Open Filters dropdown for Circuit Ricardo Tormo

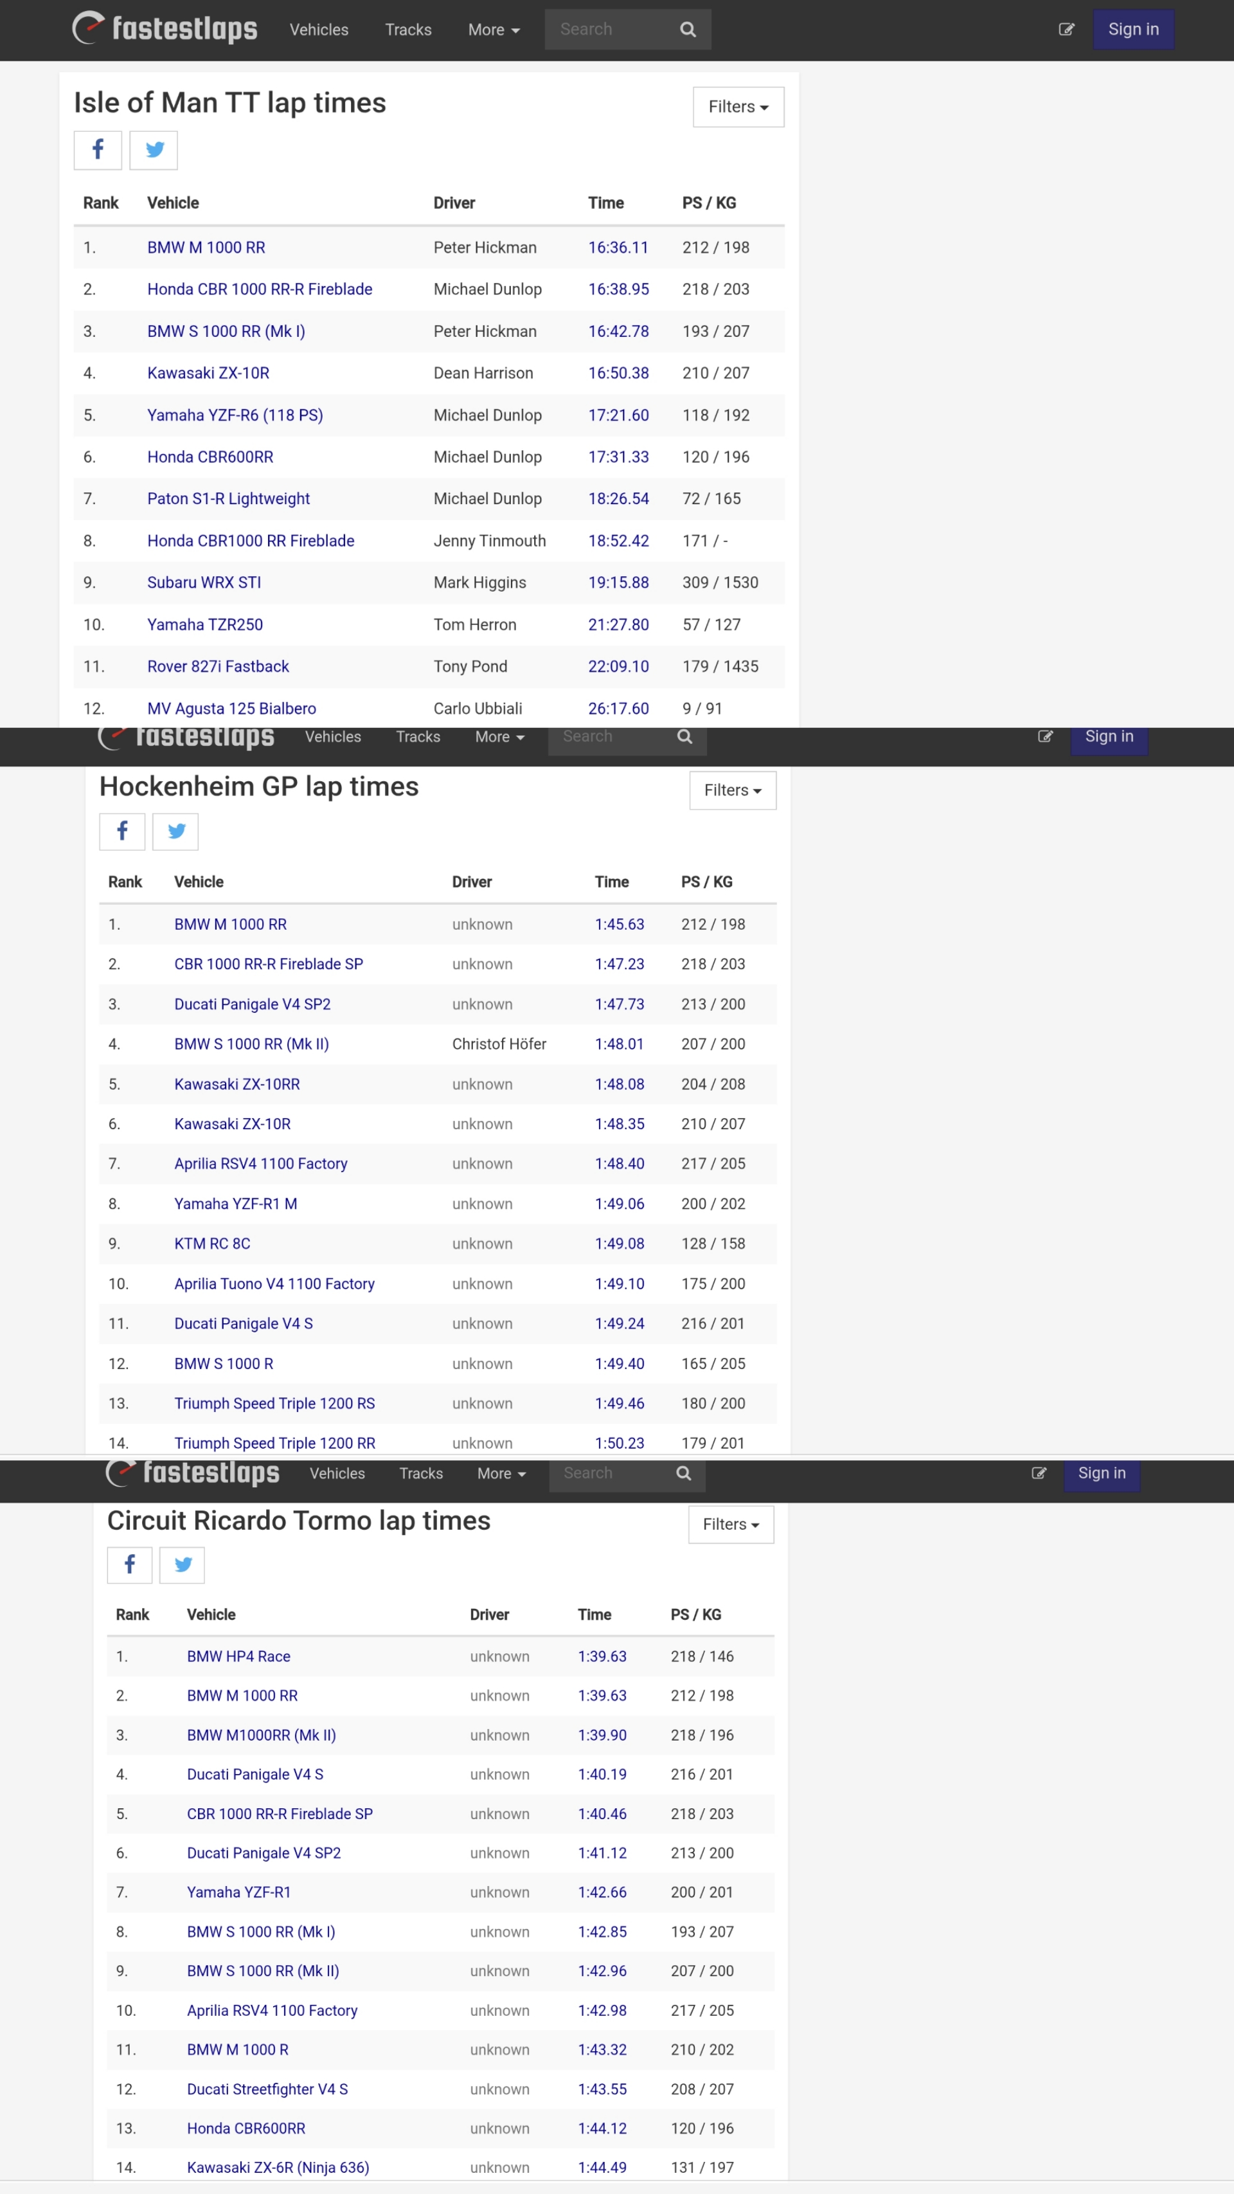(x=731, y=1525)
